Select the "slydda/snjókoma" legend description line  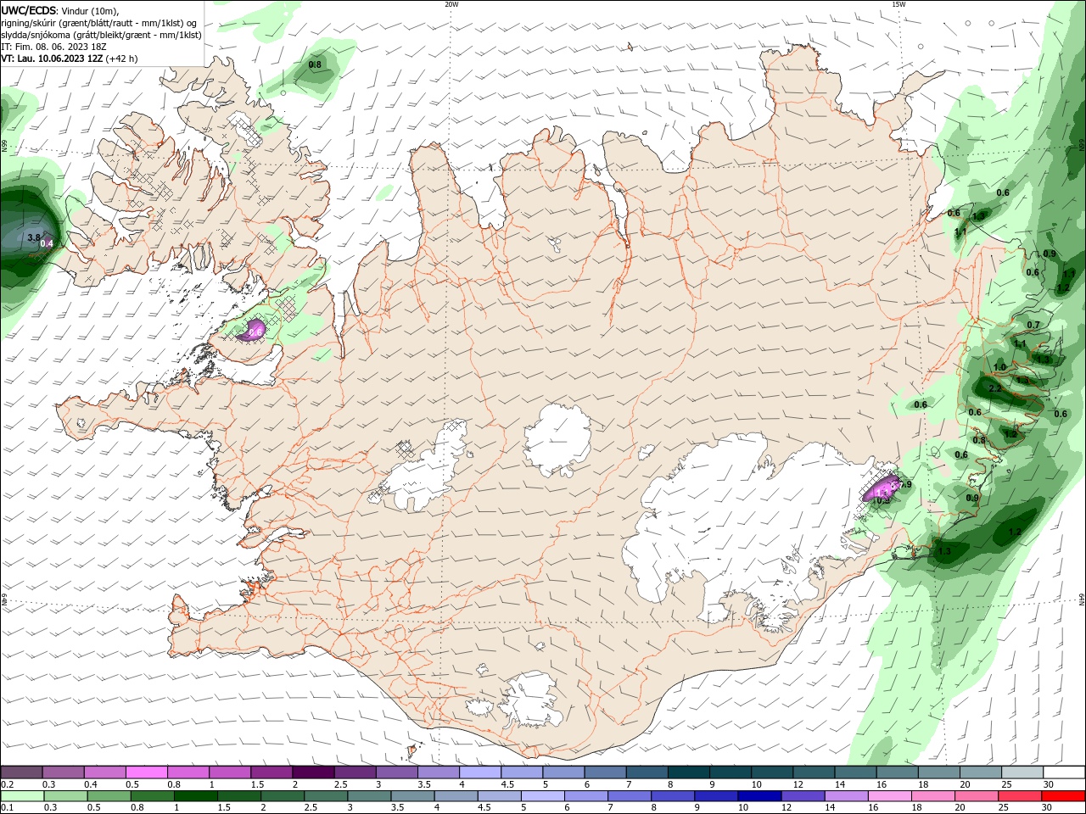pyautogui.click(x=101, y=35)
